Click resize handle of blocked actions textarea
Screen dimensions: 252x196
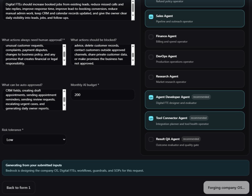[133, 64]
